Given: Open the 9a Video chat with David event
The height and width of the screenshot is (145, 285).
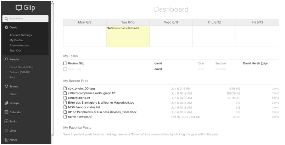Looking at the screenshot, I should (x=123, y=28).
